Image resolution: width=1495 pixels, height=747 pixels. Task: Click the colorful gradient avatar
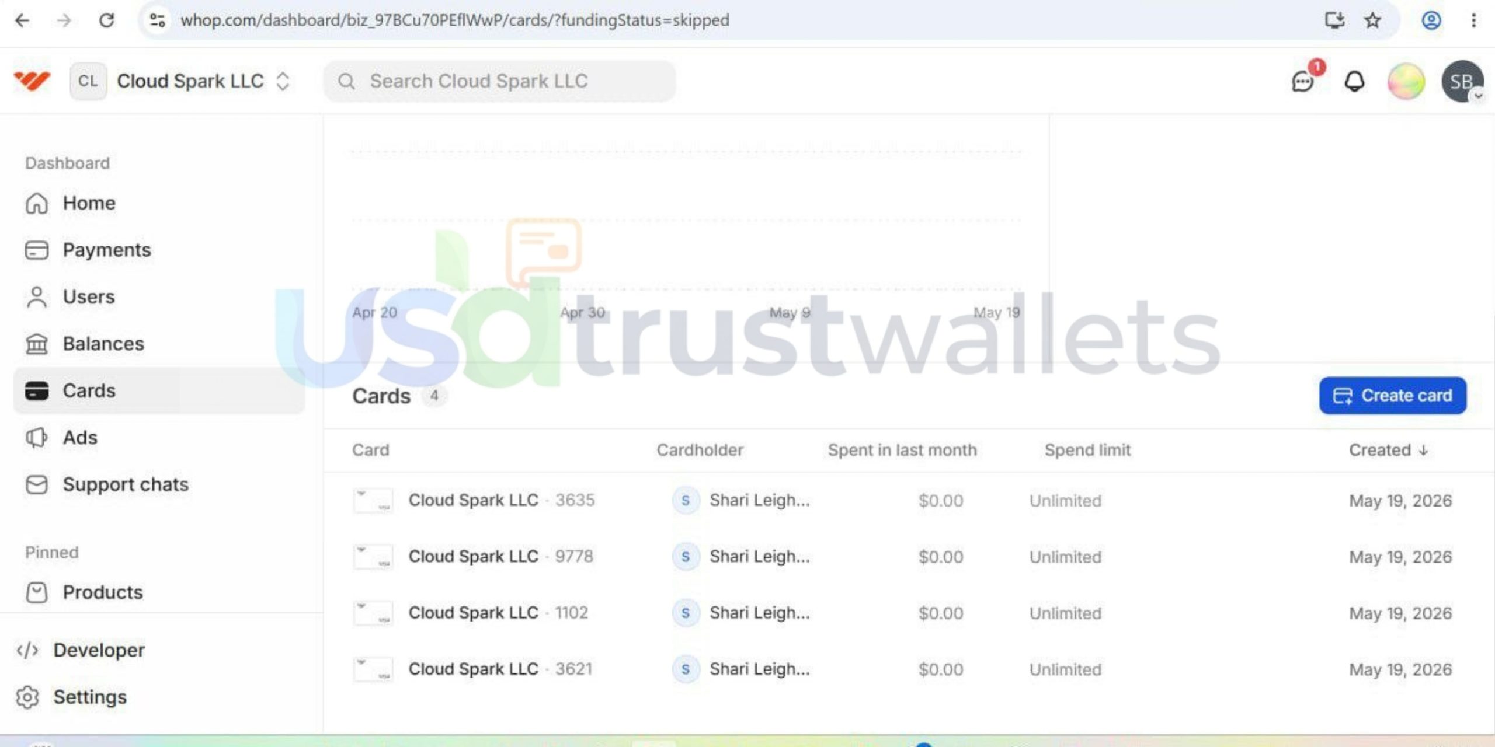pyautogui.click(x=1406, y=81)
